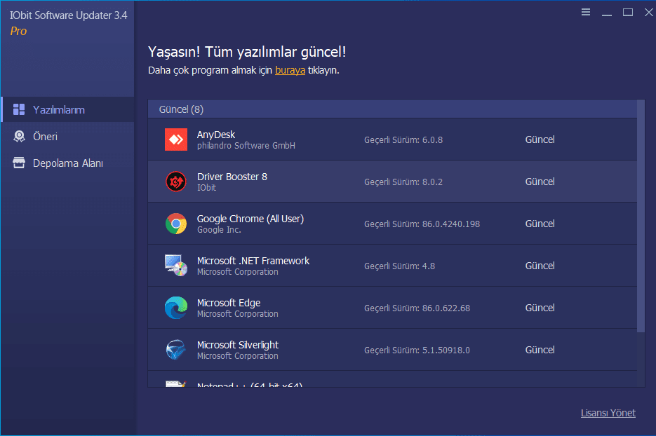The width and height of the screenshot is (656, 436).
Task: Click version text 'Geçerli Sürüm: 8.0.2'
Action: pyautogui.click(x=403, y=182)
